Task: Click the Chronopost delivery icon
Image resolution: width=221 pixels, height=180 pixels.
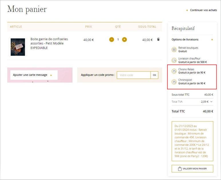Action: click(x=174, y=82)
